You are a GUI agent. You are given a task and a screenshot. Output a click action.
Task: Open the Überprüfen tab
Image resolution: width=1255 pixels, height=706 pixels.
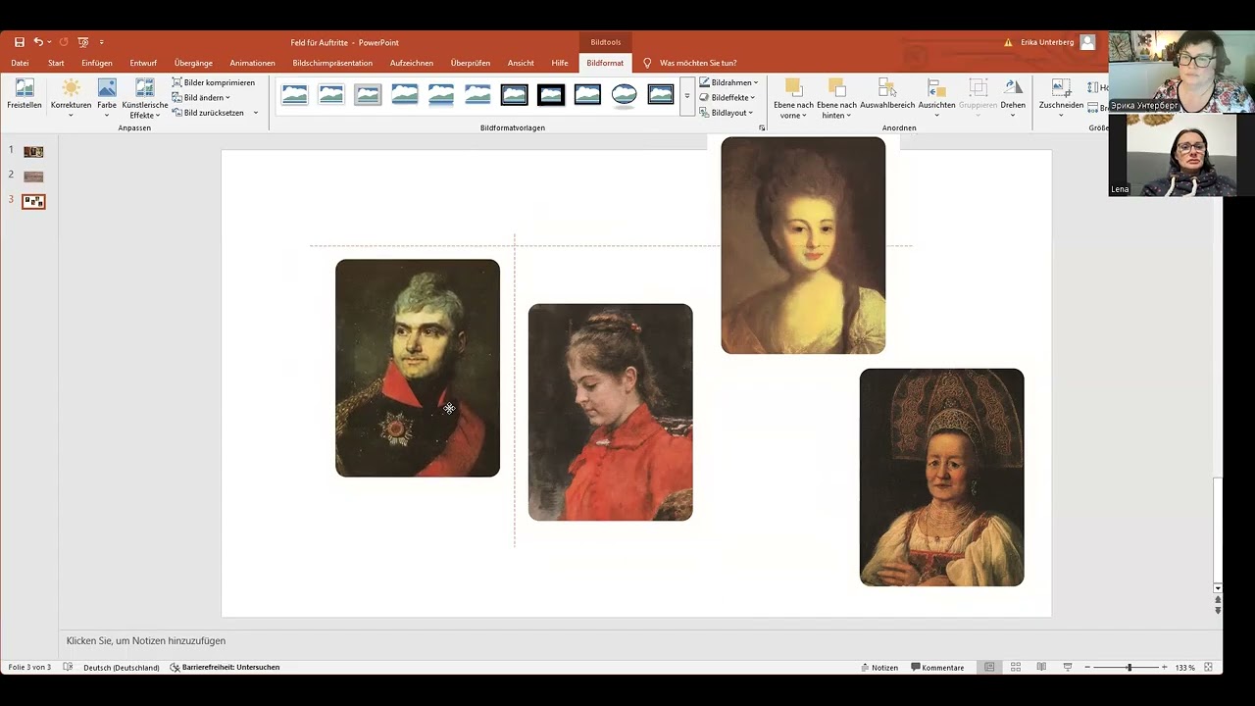pos(471,63)
